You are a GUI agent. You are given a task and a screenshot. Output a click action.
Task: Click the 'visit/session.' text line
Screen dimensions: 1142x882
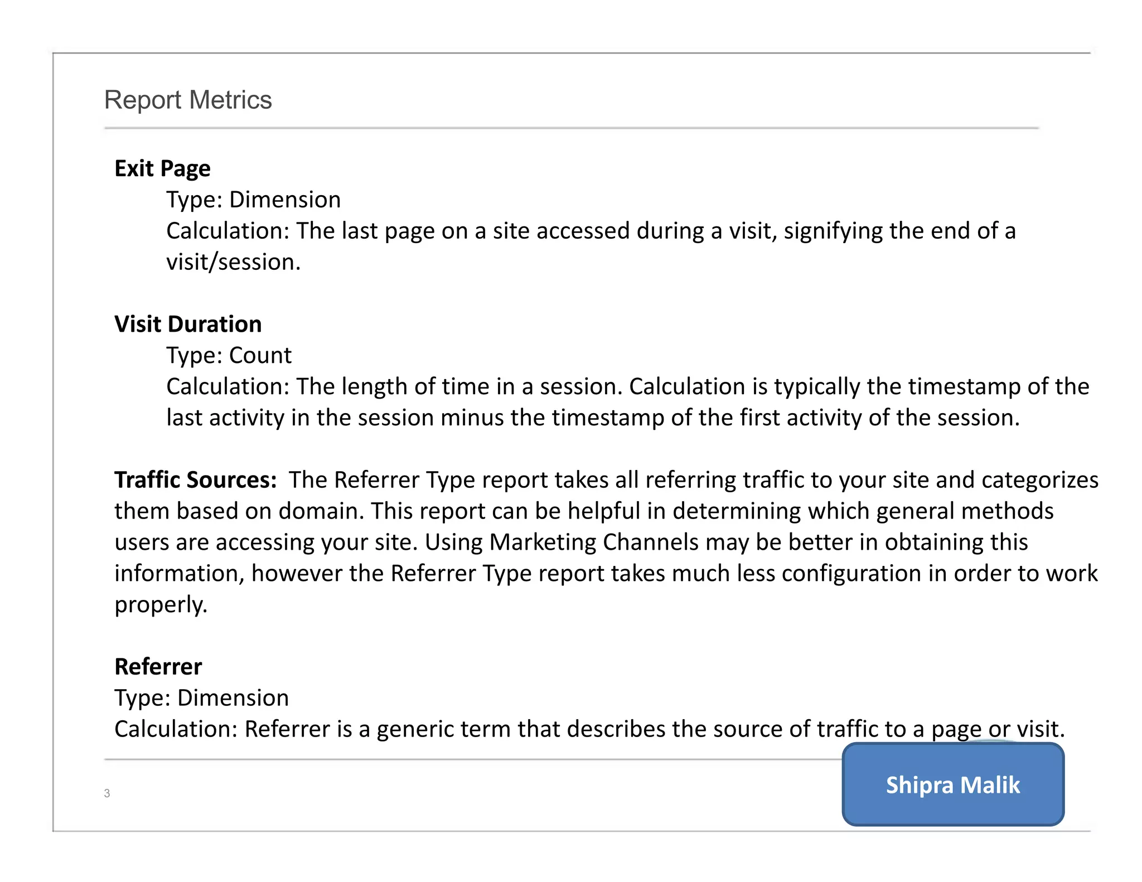(233, 262)
